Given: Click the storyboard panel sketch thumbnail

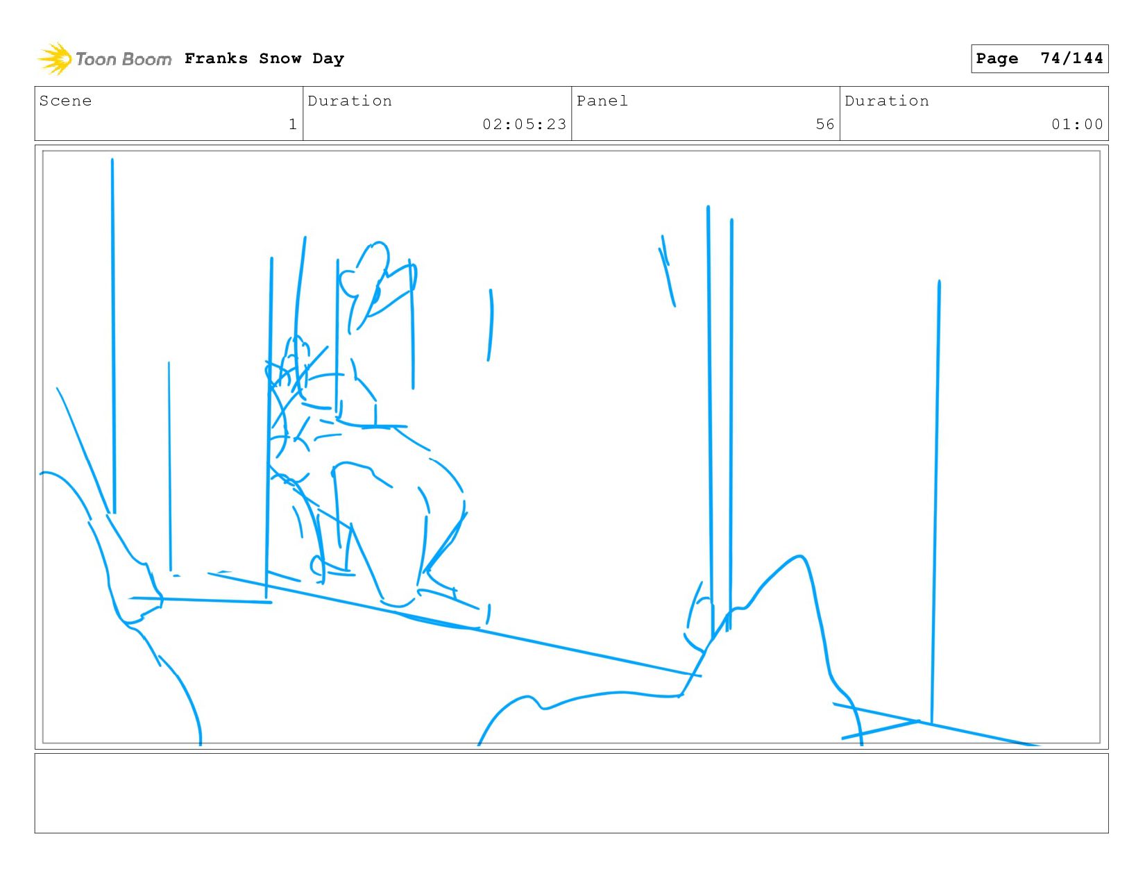Looking at the screenshot, I should 571,447.
